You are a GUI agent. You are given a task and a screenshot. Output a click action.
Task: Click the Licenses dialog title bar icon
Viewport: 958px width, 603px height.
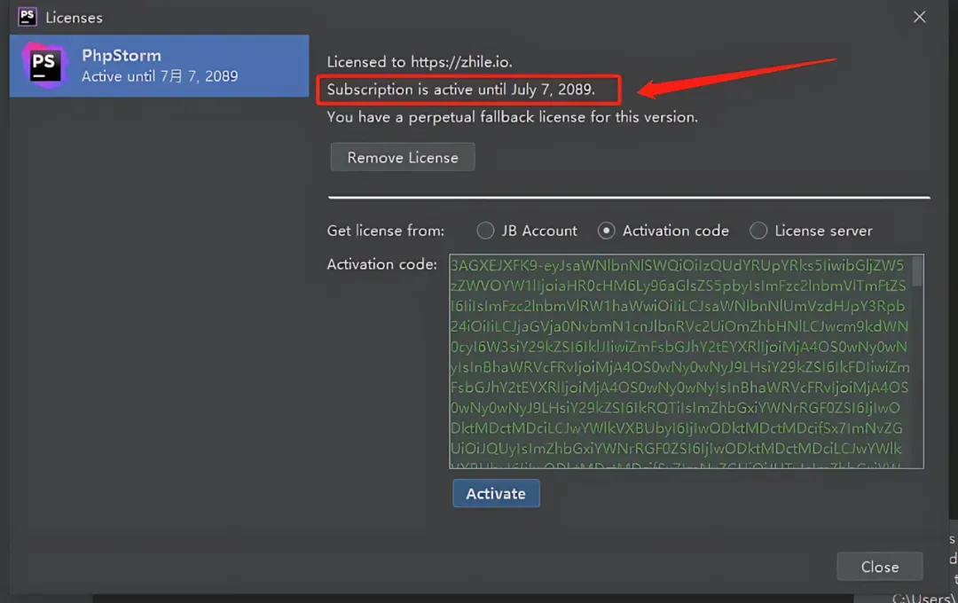tap(27, 17)
